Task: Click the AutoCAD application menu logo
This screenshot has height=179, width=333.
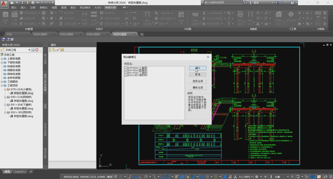Action: click(4, 4)
